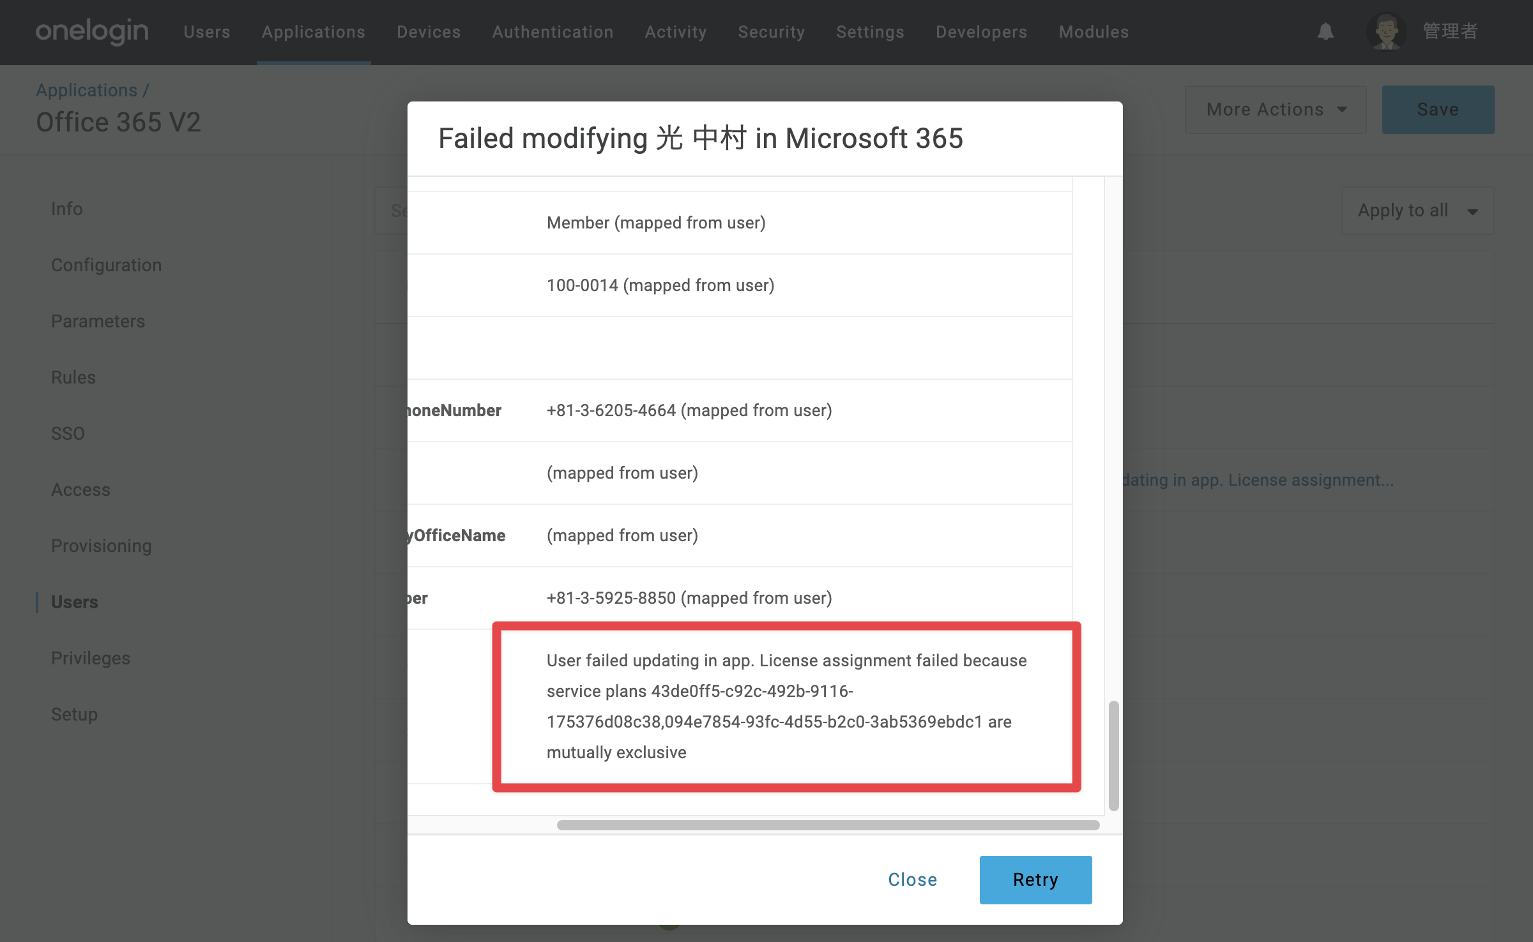The image size is (1533, 942).
Task: Select SSO in the sidebar
Action: pos(68,433)
